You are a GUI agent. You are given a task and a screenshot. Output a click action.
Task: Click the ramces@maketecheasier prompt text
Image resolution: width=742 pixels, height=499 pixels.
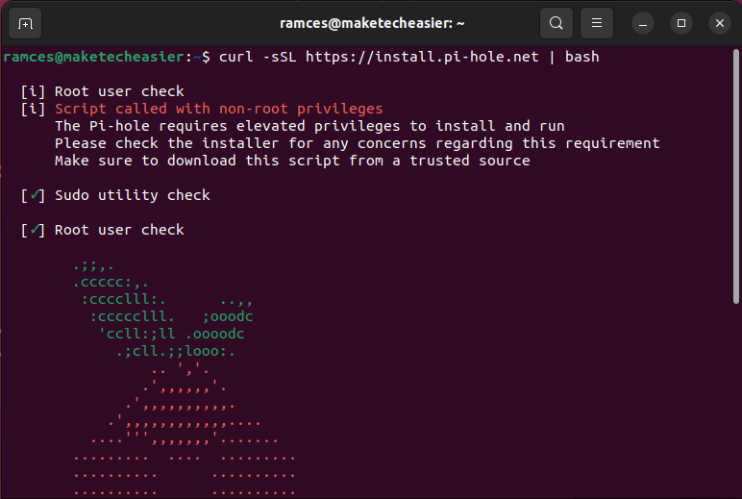(x=93, y=58)
